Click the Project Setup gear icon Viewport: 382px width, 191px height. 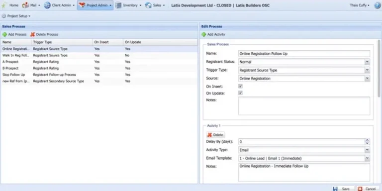tap(3, 16)
